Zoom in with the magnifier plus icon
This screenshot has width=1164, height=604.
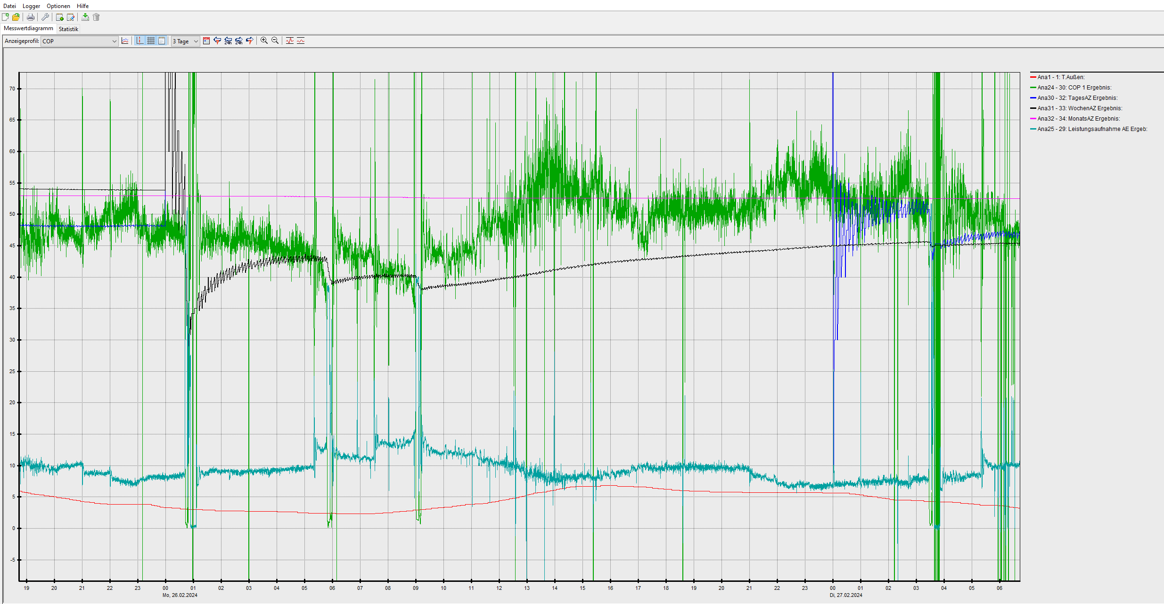click(264, 41)
